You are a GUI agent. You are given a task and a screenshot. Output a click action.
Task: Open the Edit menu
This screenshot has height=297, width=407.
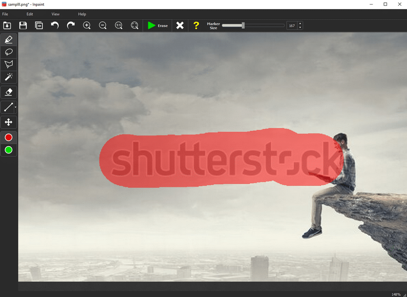tap(29, 14)
